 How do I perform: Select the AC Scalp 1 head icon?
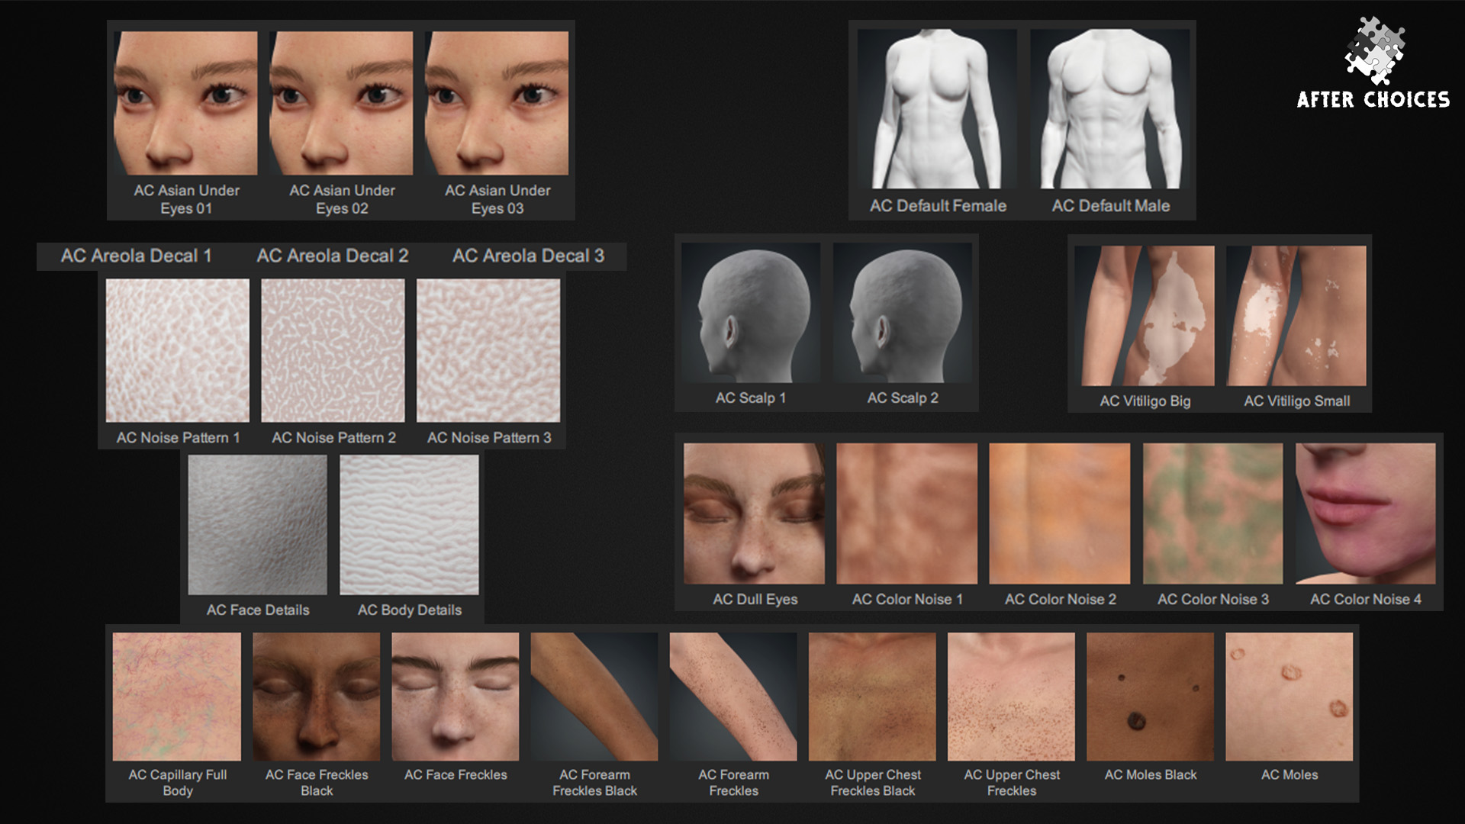click(x=751, y=313)
